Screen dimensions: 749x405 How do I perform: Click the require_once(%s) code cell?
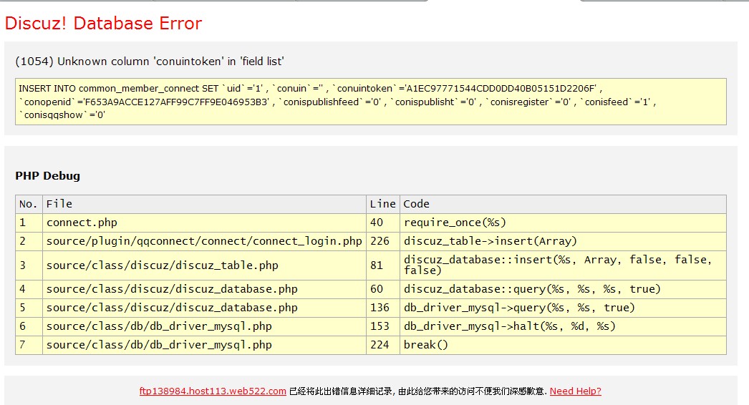click(x=455, y=223)
